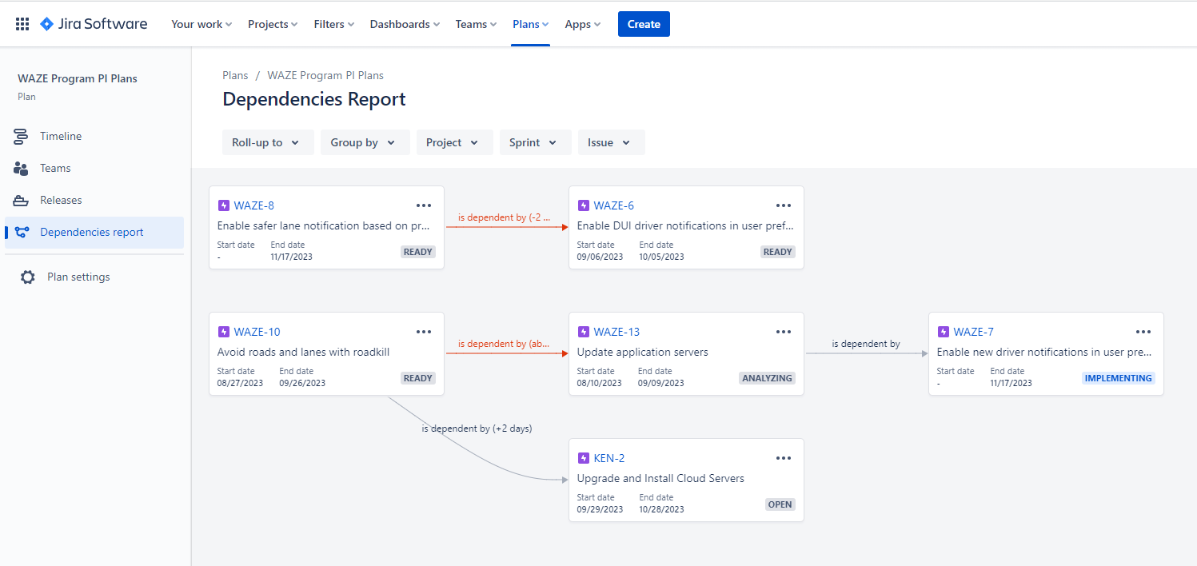
Task: Open the Dashboards menu
Action: (x=405, y=24)
